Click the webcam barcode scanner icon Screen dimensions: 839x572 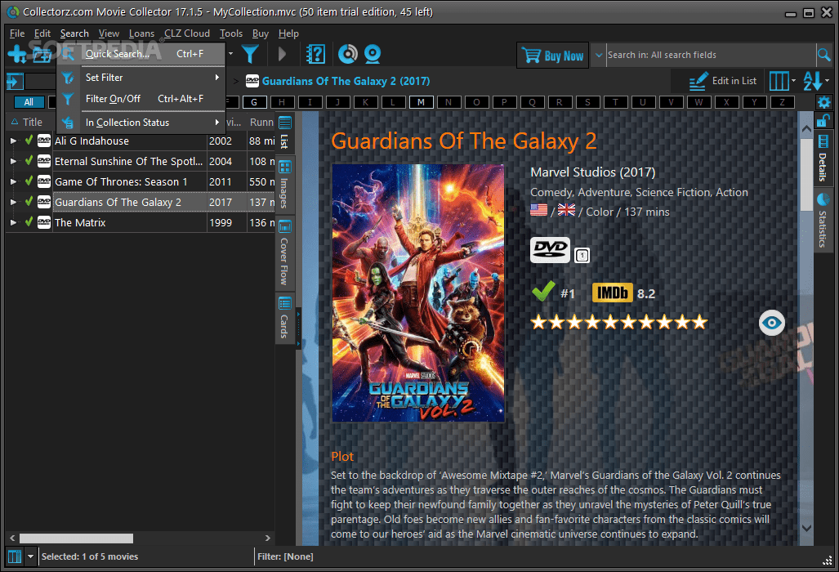(x=373, y=54)
